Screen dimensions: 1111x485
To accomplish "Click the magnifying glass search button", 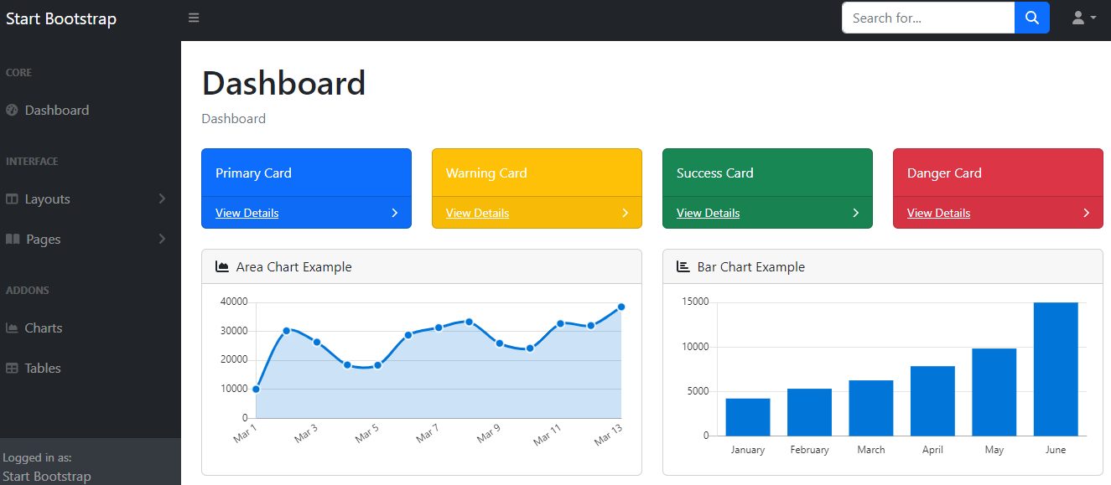I will click(1031, 18).
